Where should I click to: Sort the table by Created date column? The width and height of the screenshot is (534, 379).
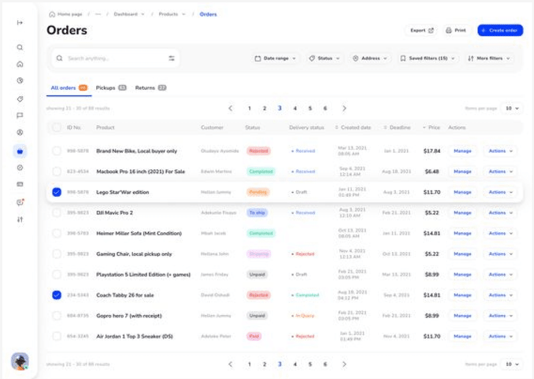tap(353, 127)
